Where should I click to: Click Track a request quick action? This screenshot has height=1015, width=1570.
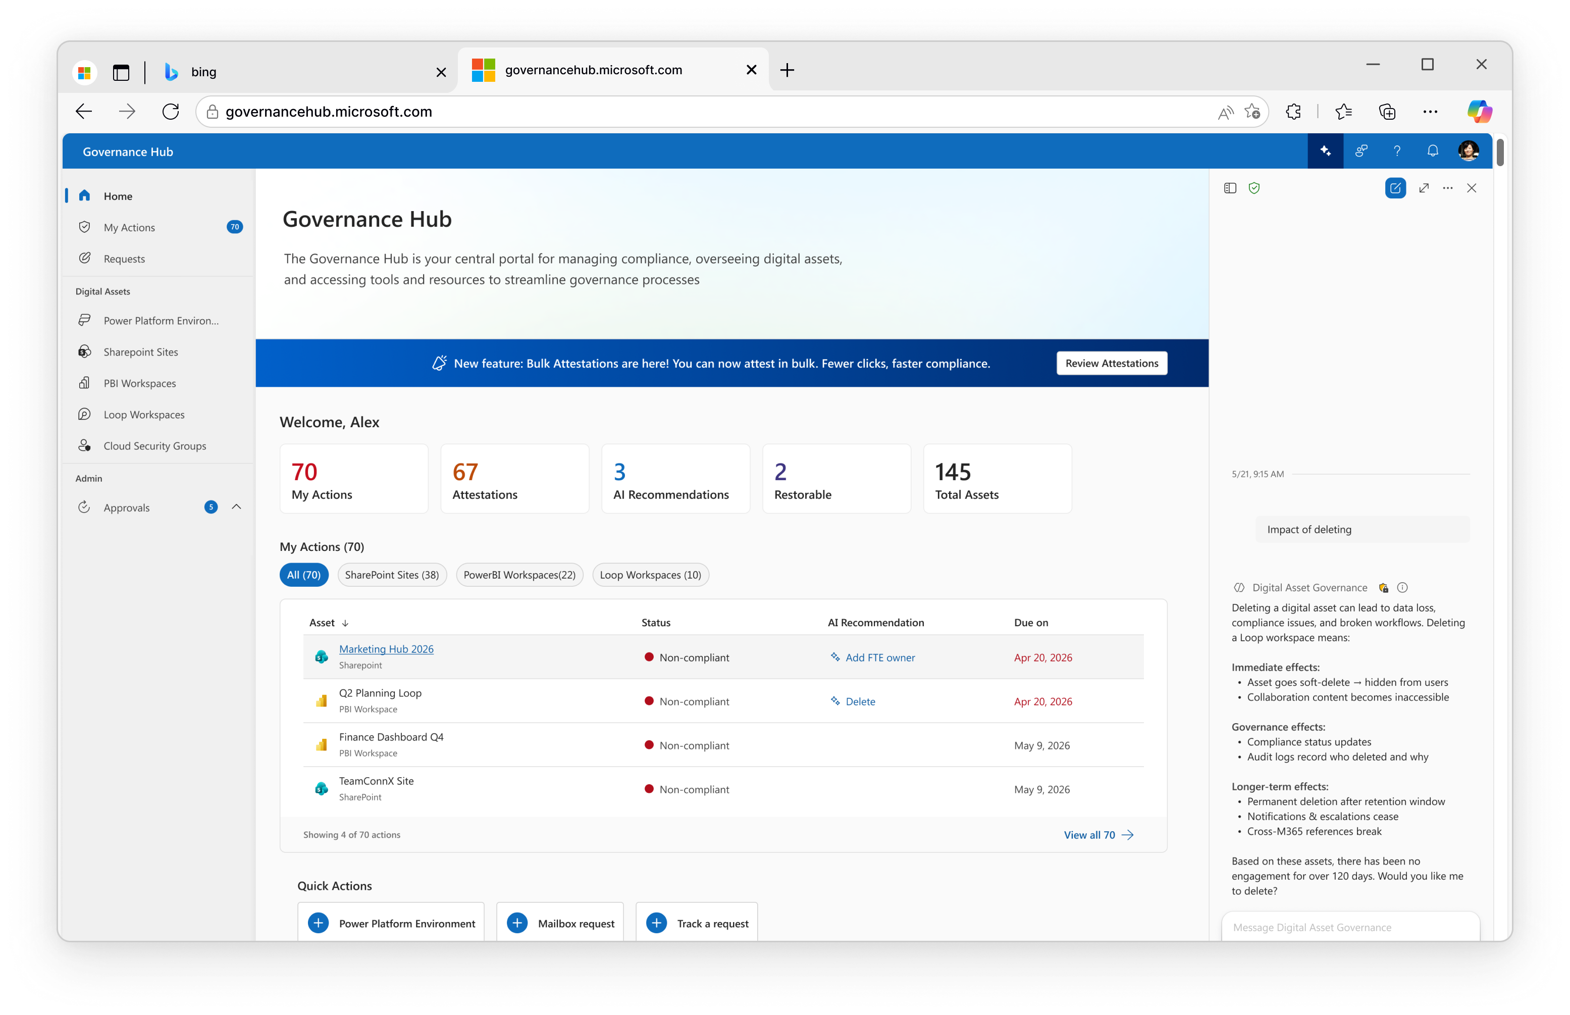click(x=696, y=923)
